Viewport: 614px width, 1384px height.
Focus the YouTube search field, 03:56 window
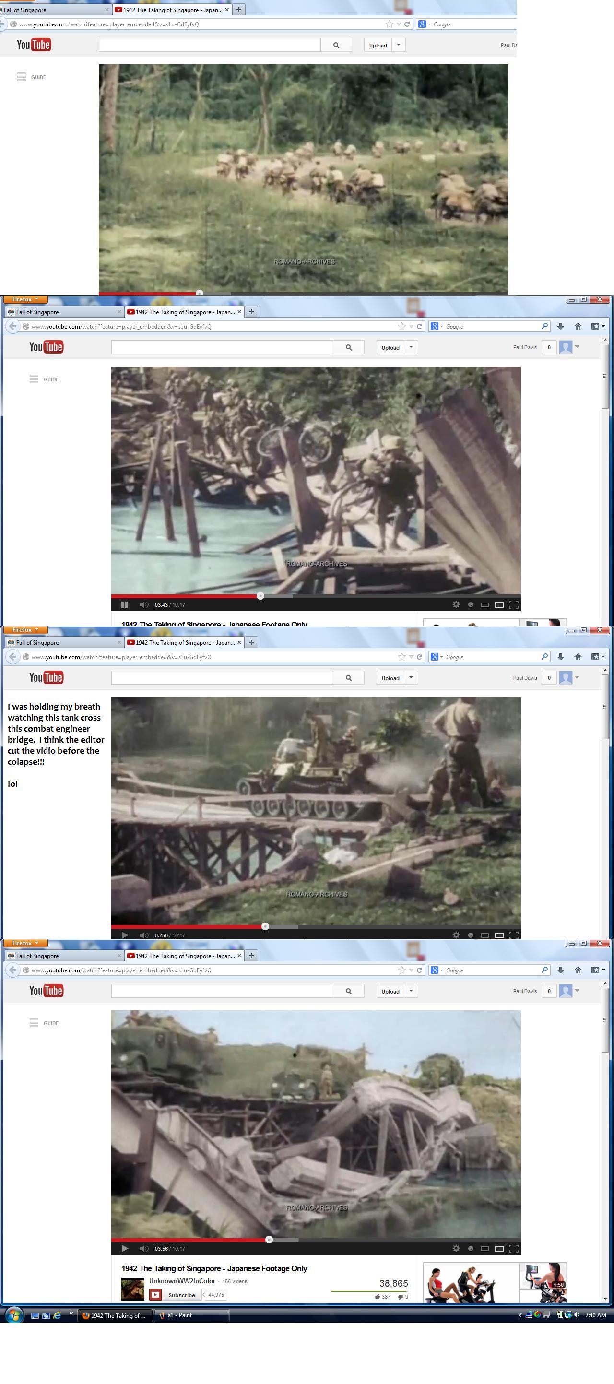(x=222, y=991)
